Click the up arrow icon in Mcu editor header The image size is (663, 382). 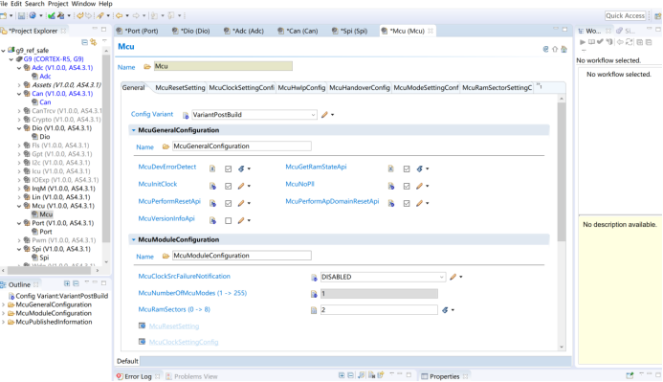click(555, 49)
